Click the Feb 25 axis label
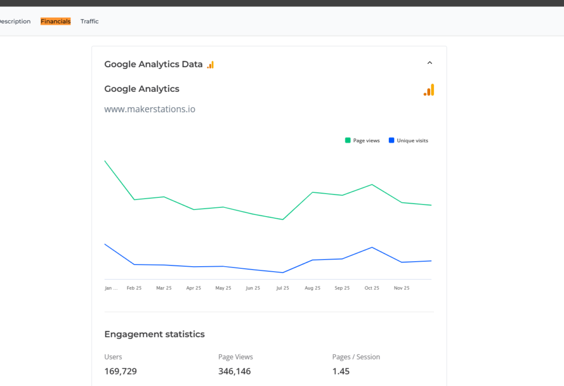Image resolution: width=564 pixels, height=386 pixels. (134, 288)
